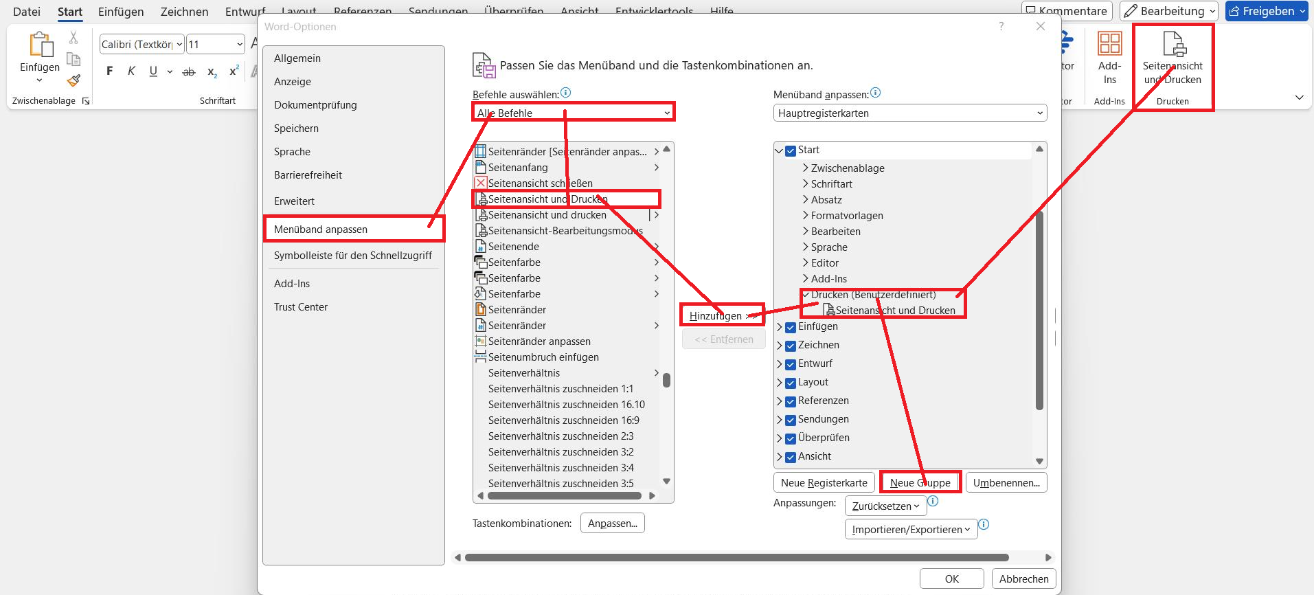Image resolution: width=1314 pixels, height=595 pixels.
Task: Switch to the Zeichnen ribbon tab
Action: click(184, 12)
